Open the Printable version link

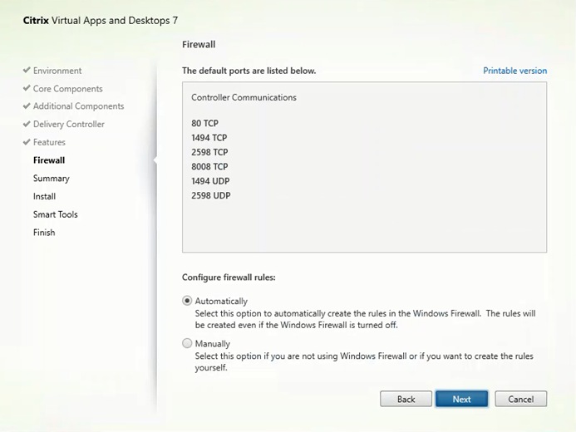(x=514, y=71)
